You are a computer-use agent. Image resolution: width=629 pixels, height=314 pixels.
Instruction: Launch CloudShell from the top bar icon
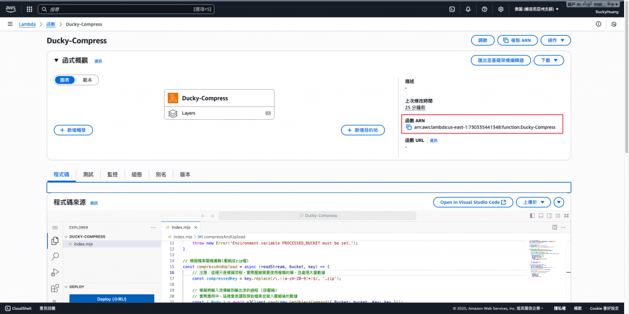tap(451, 9)
